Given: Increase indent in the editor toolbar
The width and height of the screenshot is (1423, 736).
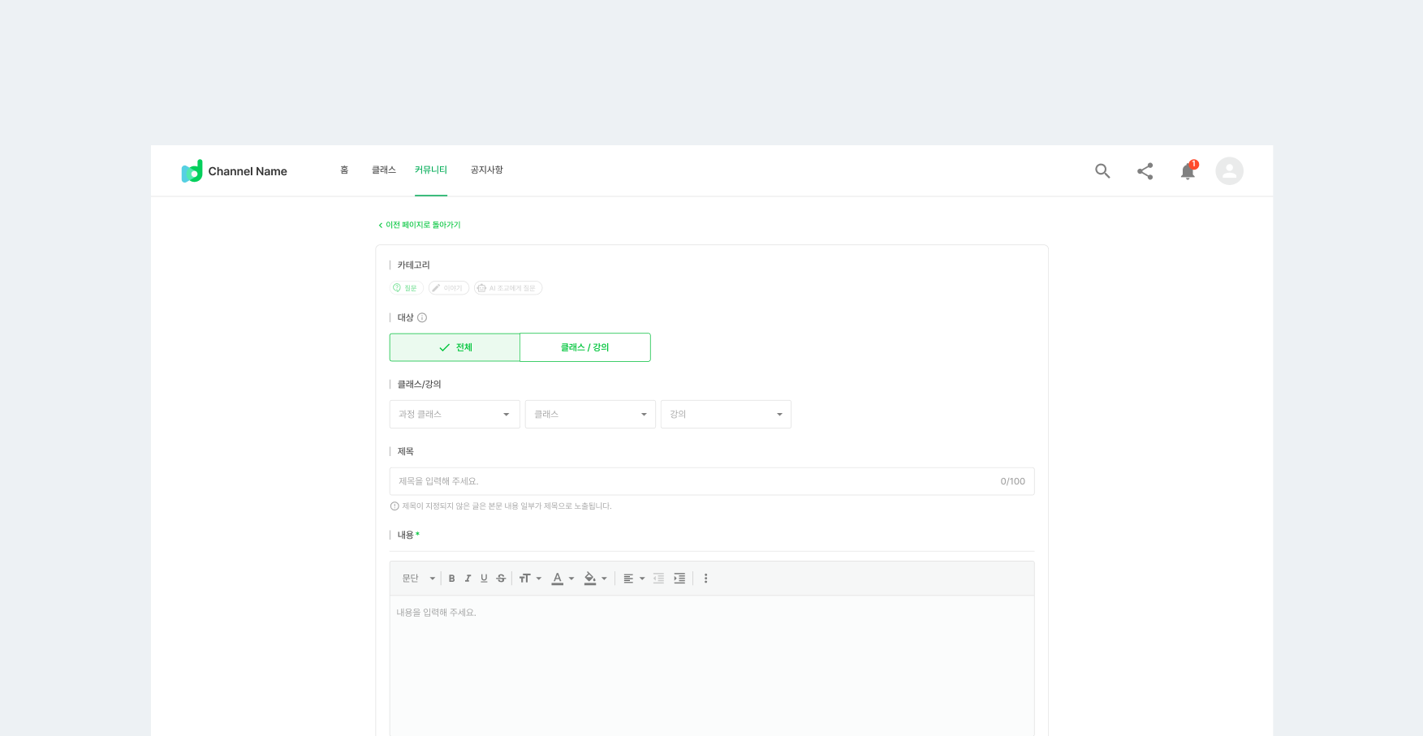Looking at the screenshot, I should click(679, 579).
